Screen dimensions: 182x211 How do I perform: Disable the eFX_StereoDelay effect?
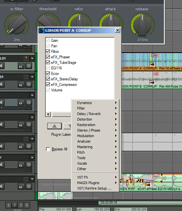pos(48,79)
